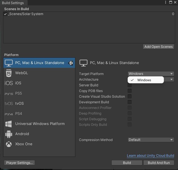Open the Target Platform dropdown
The height and width of the screenshot is (170, 178).
(x=151, y=74)
